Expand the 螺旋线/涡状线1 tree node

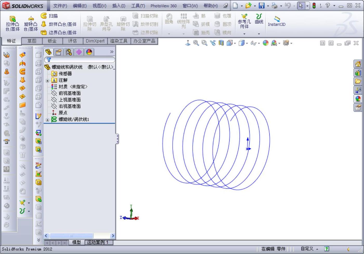47,120
